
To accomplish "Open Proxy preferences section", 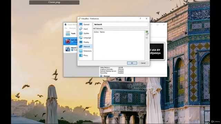I will pos(85,55).
